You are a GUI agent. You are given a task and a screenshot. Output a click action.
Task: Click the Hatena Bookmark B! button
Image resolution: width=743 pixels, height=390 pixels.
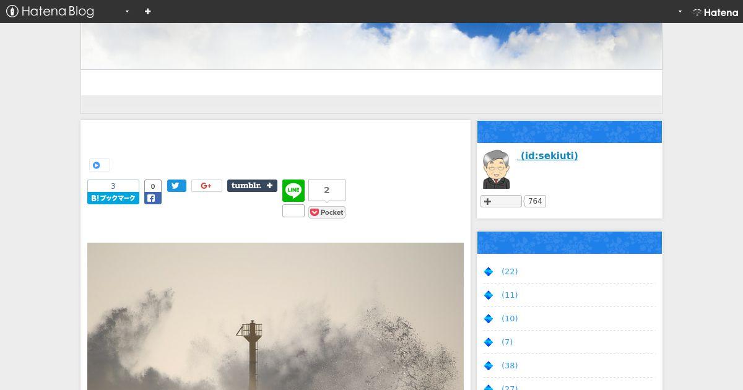tap(113, 198)
